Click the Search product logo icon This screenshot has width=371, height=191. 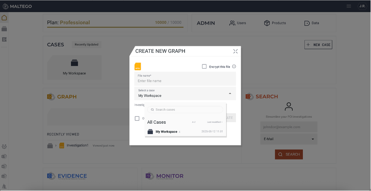(249, 96)
